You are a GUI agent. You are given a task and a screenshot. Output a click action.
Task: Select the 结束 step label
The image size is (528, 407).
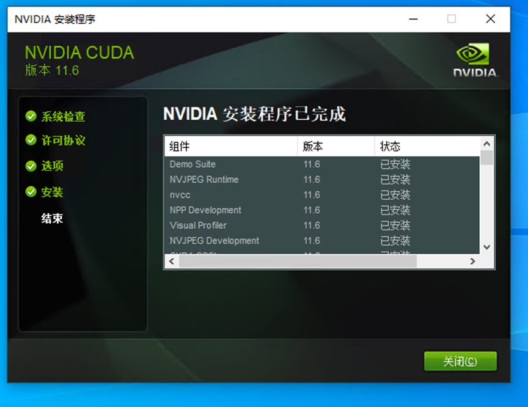coord(52,219)
